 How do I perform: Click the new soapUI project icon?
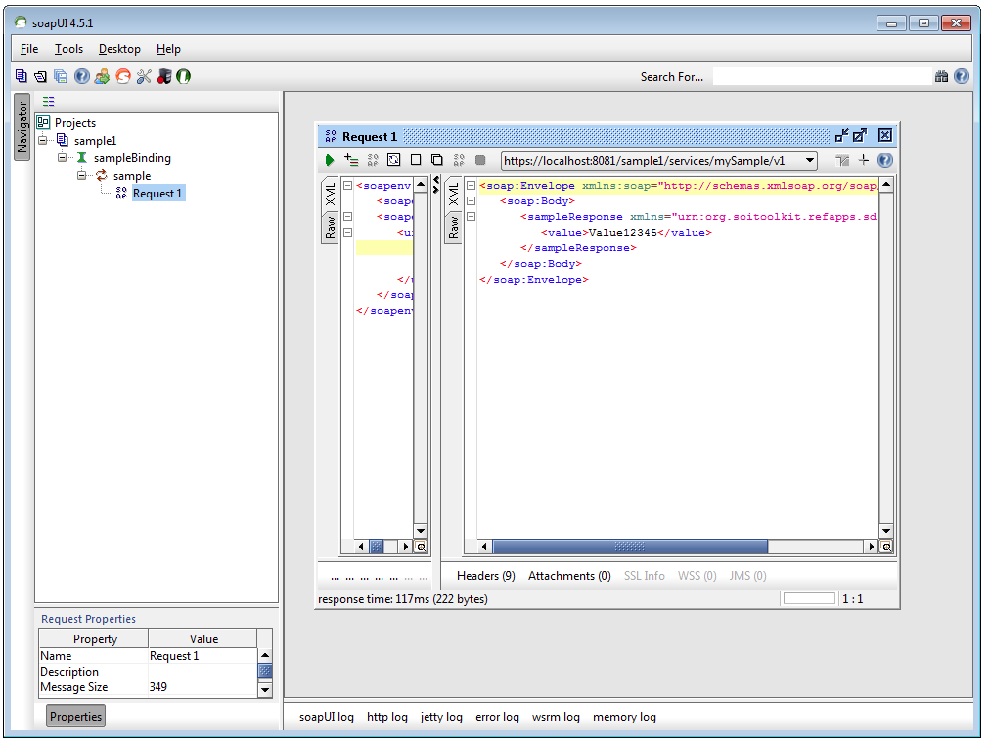[21, 76]
